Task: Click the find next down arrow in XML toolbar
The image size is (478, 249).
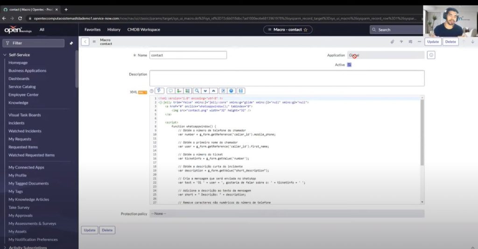Action: [205, 91]
